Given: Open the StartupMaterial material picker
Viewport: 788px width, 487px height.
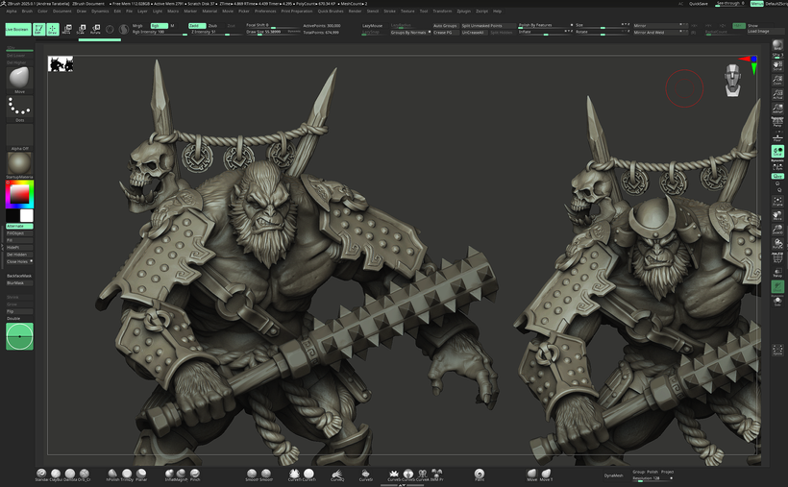Looking at the screenshot, I should coord(19,162).
